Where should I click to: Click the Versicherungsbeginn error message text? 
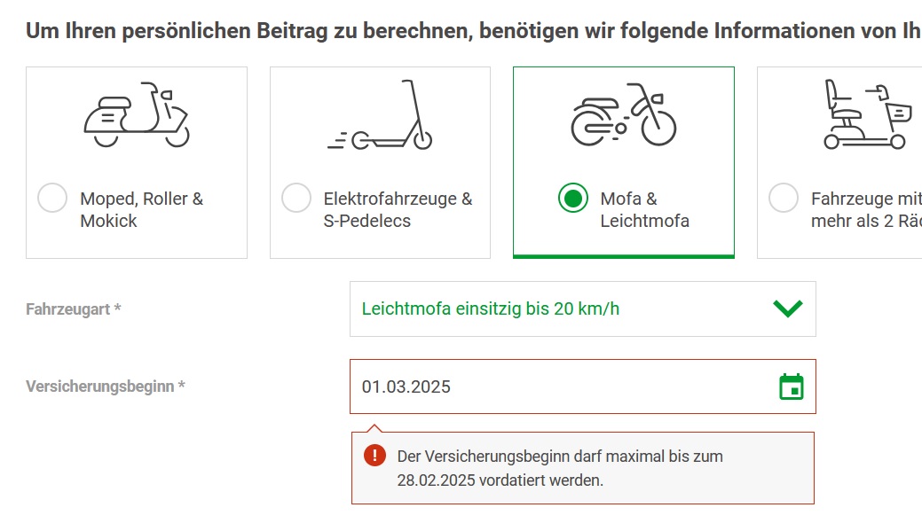click(559, 468)
